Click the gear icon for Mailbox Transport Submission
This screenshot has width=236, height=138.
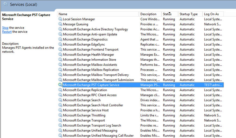60,80
